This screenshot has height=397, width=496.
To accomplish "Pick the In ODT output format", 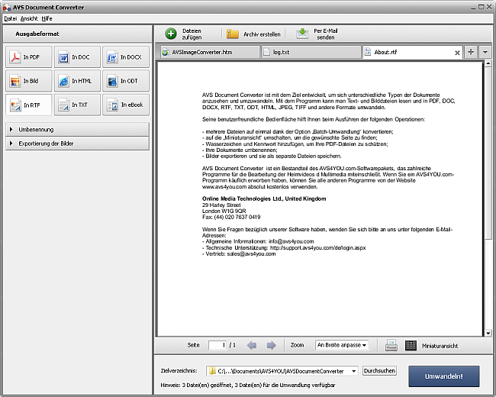I will point(126,81).
